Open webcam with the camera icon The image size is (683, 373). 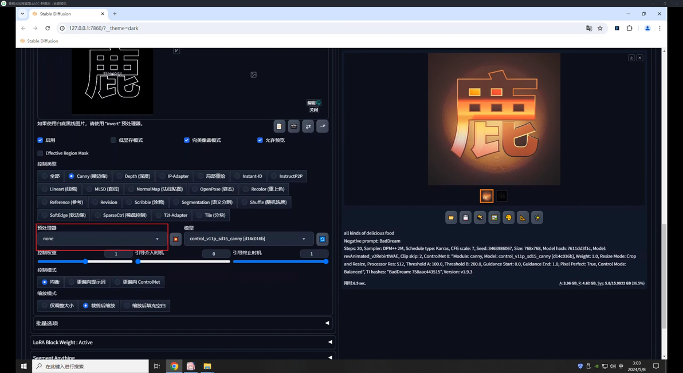(x=293, y=126)
